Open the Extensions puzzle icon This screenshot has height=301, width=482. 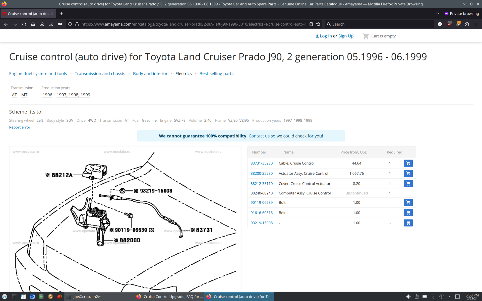(x=467, y=24)
